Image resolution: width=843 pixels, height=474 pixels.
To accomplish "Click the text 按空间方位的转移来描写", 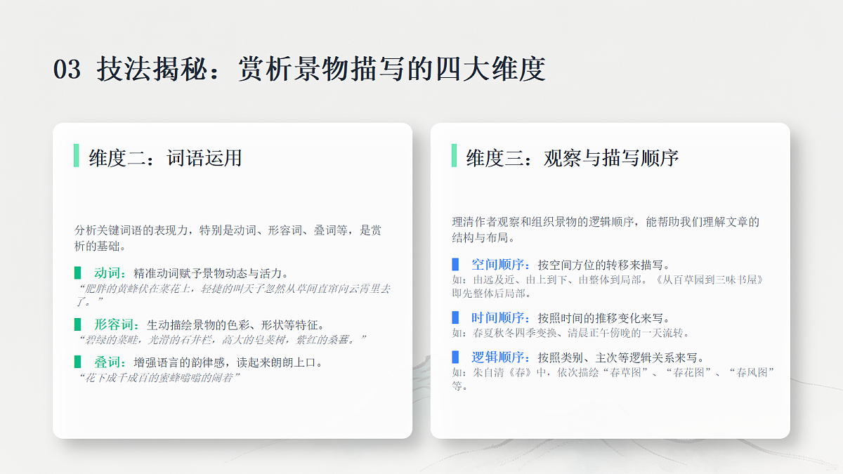I will tap(604, 265).
